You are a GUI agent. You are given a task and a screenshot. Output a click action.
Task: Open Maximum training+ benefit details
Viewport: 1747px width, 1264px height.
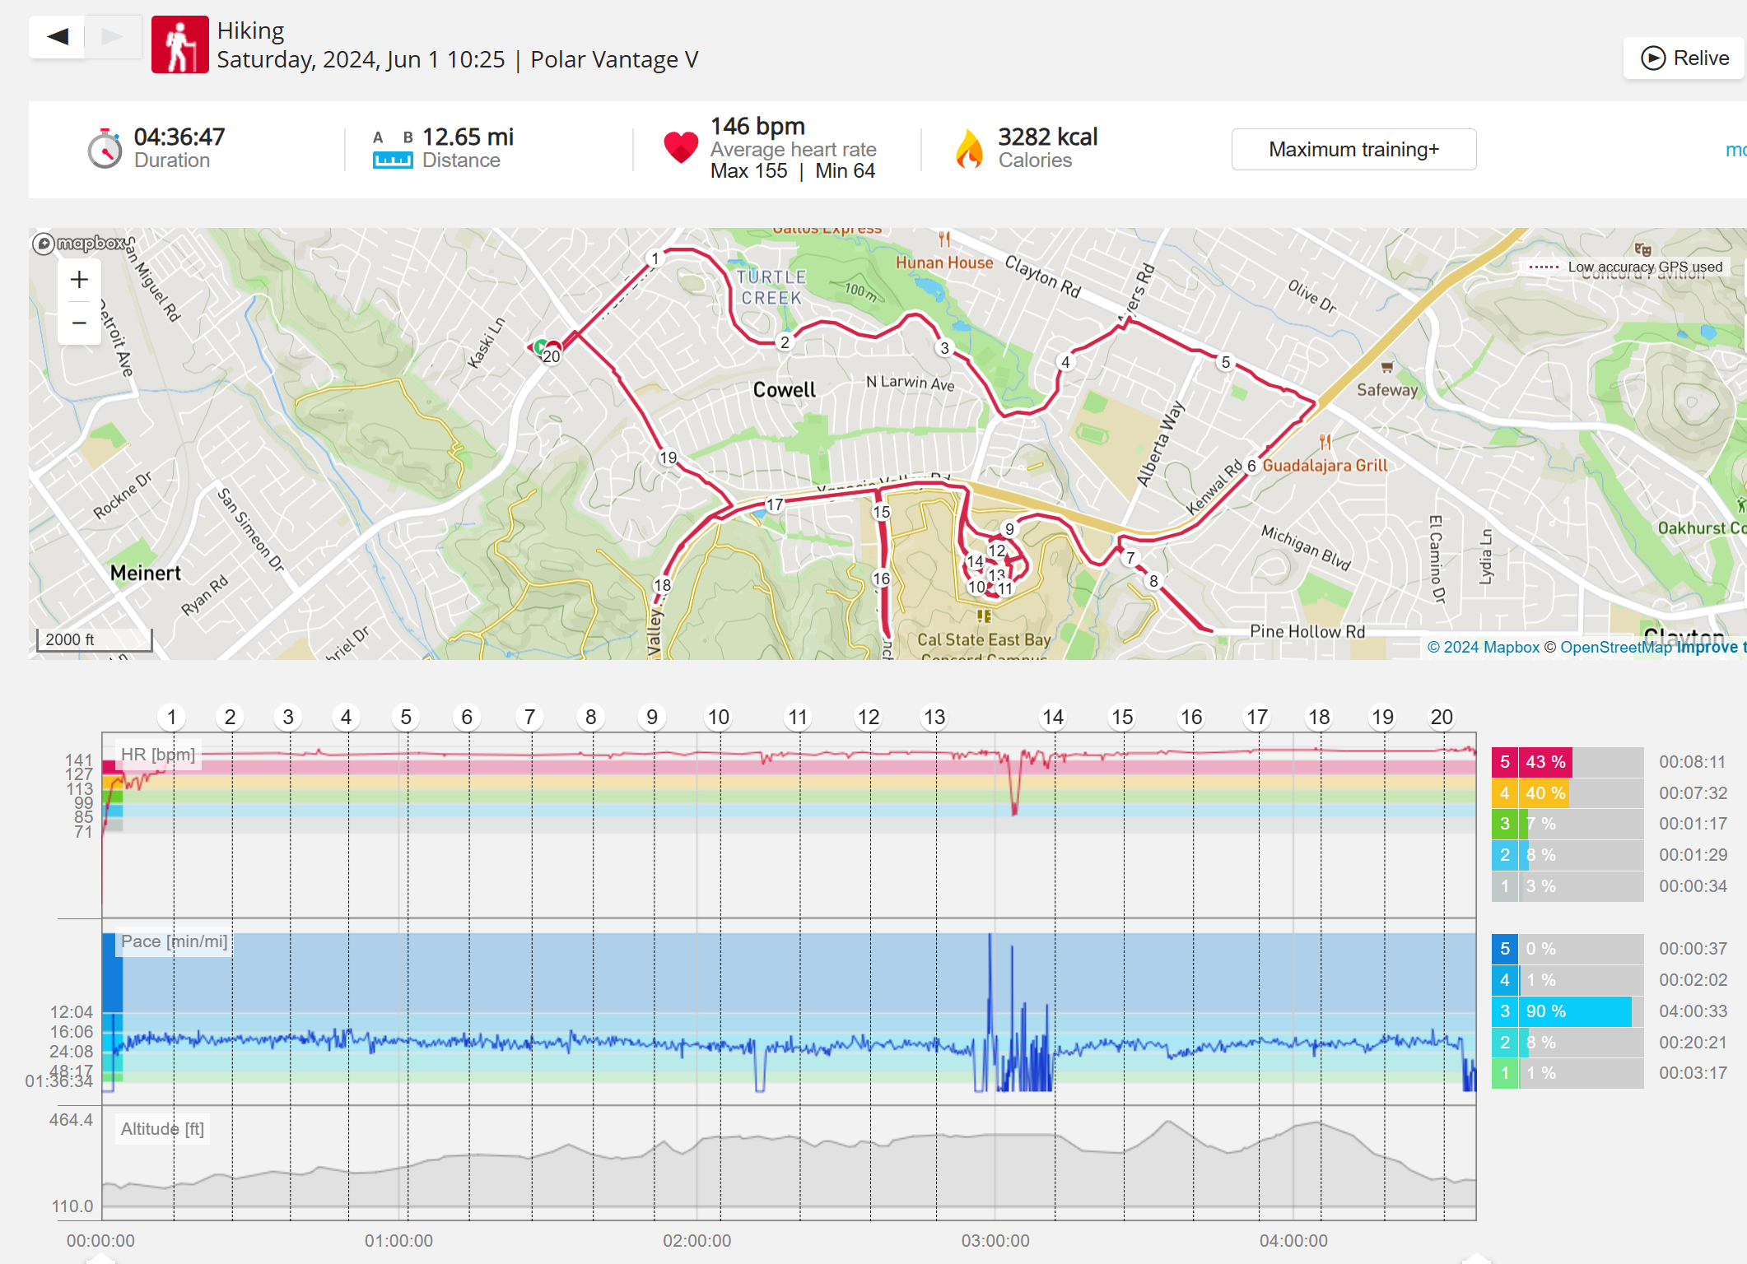click(x=1353, y=150)
